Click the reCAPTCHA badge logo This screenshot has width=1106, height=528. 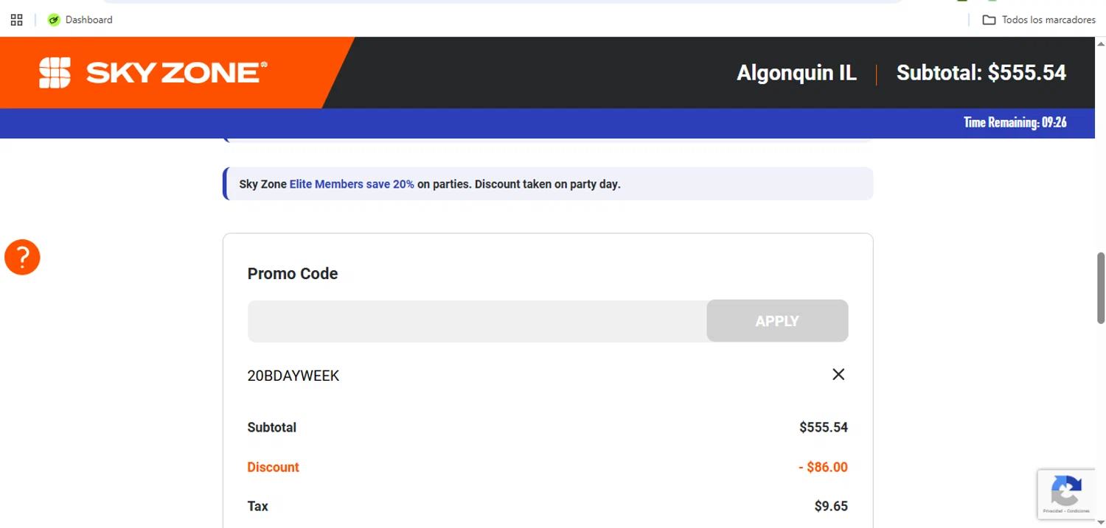[1066, 488]
